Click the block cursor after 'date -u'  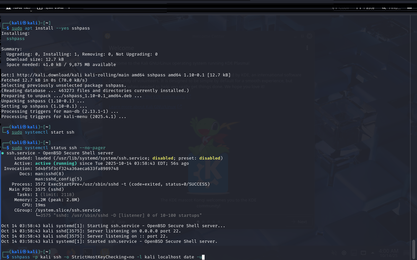coord(203,257)
